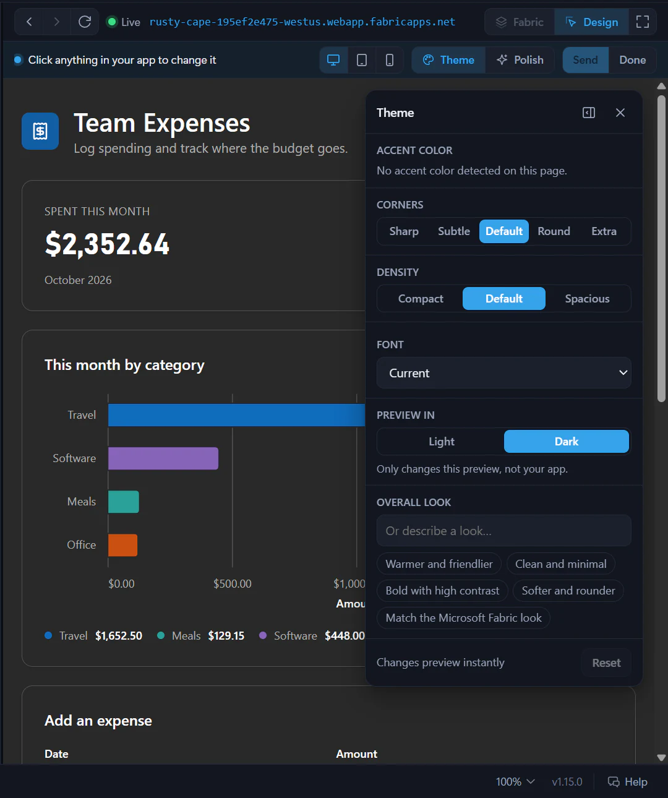
Task: Click the blue Travel bar in chart
Action: (237, 415)
